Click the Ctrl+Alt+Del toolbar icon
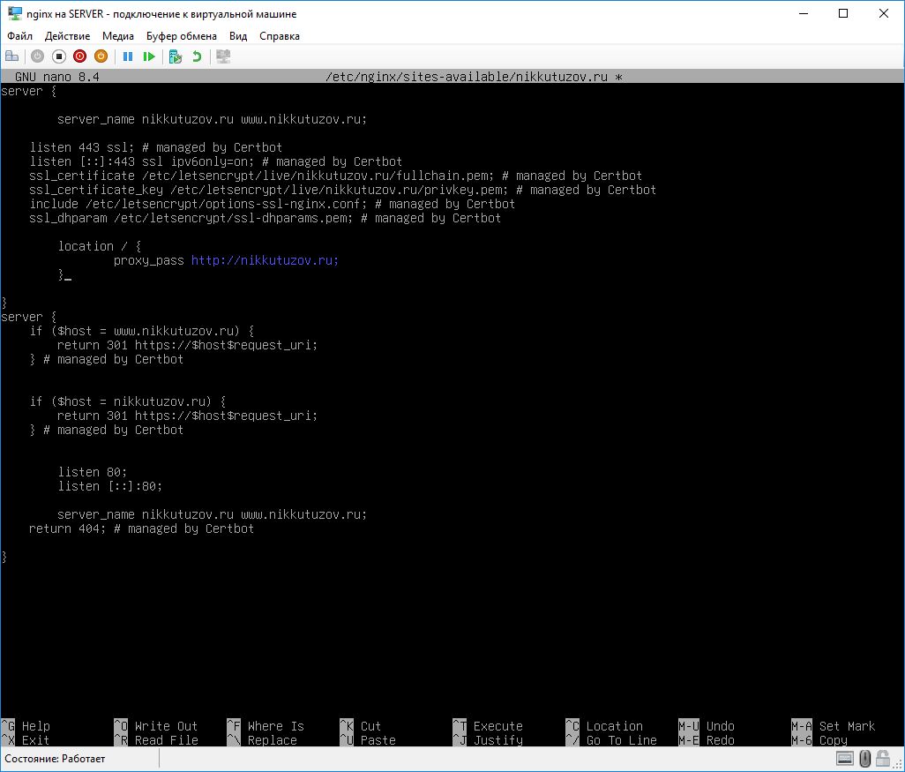The height and width of the screenshot is (772, 905). (x=11, y=56)
